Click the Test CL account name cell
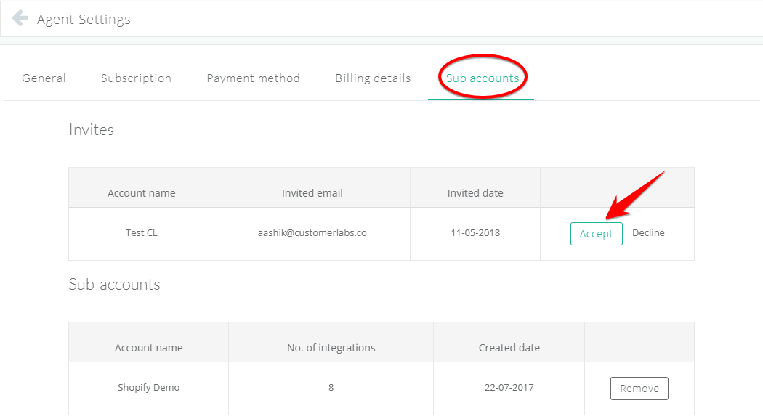This screenshot has width=763, height=419. (141, 233)
